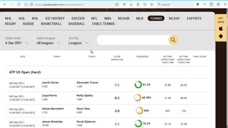Open the All leagues dropdown

pyautogui.click(x=48, y=43)
